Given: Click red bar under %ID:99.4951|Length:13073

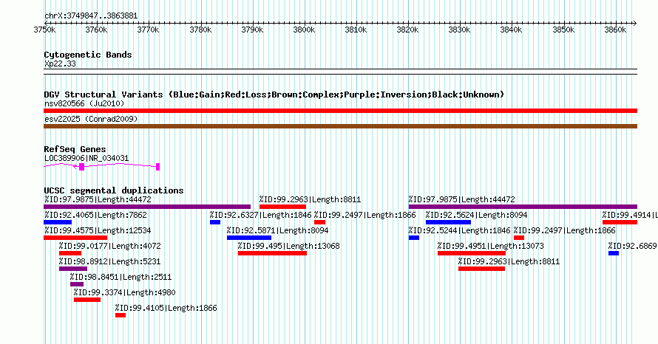Looking at the screenshot, I should click(x=472, y=253).
